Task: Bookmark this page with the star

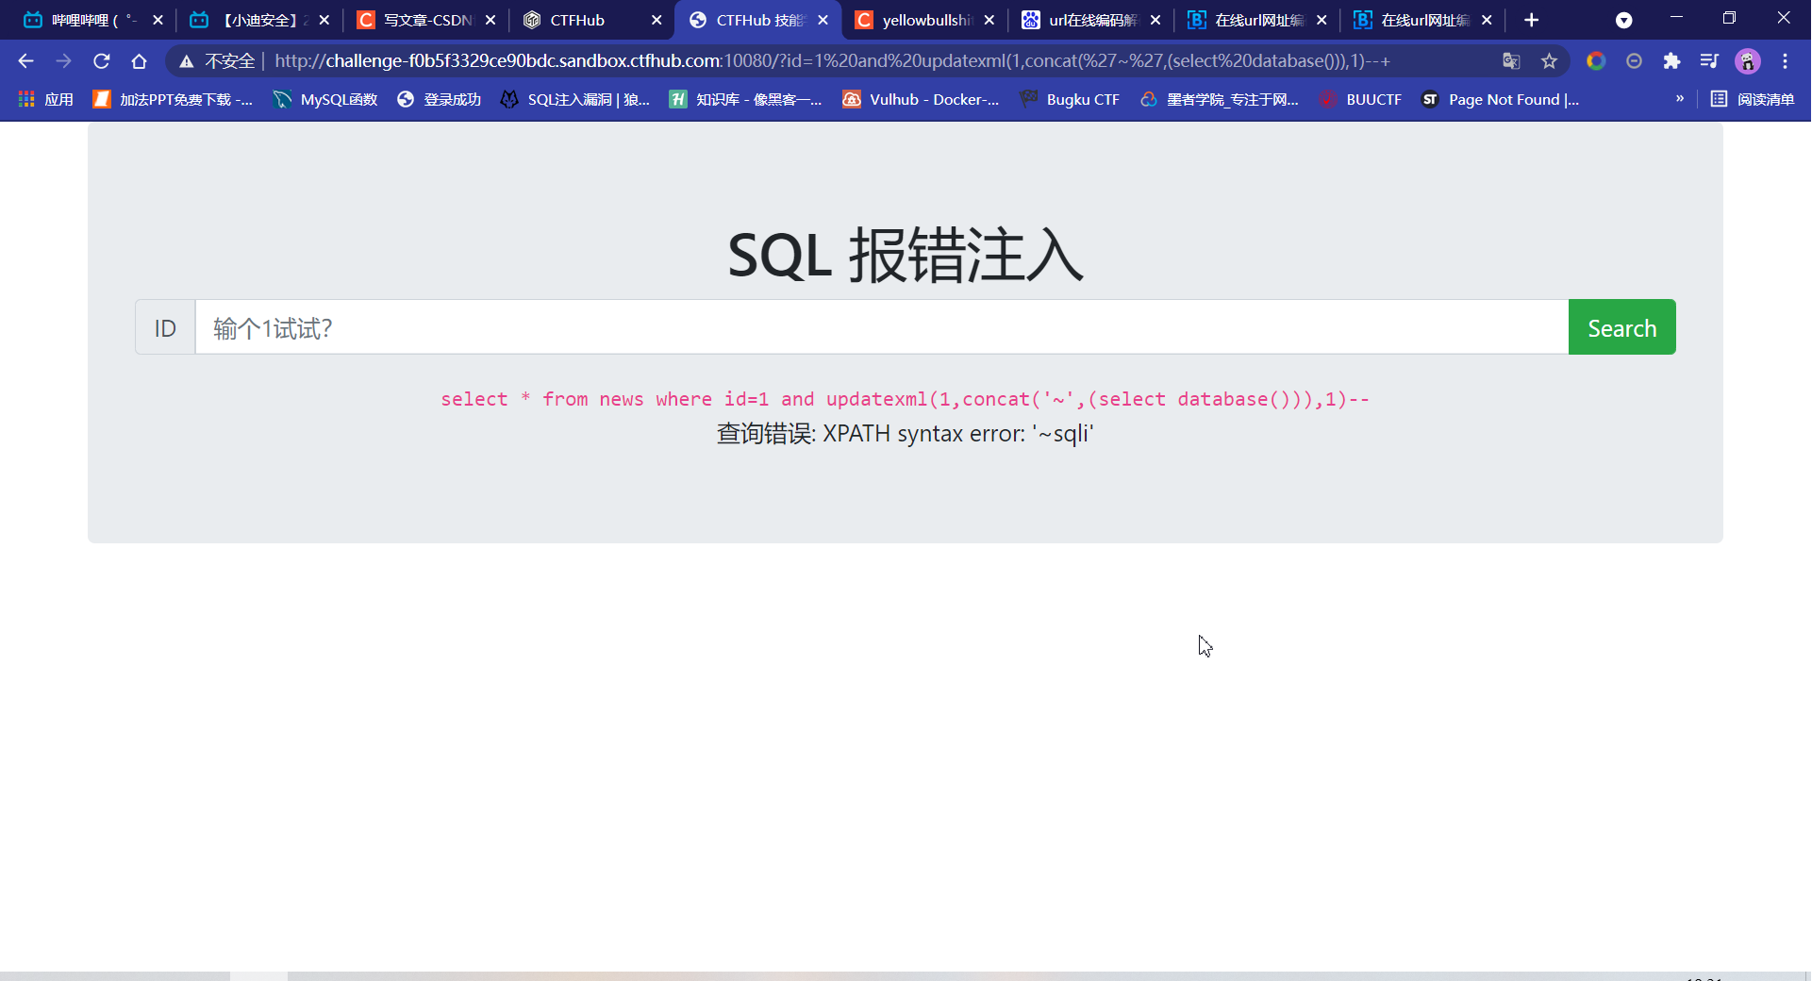Action: [1549, 61]
